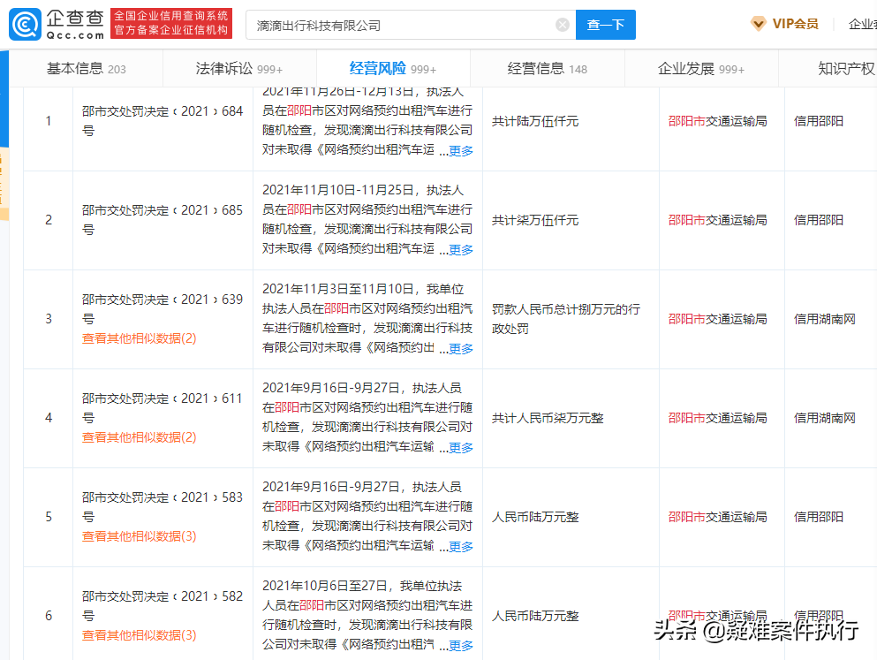Switch to 经营风险 tab
877x660 pixels.
point(393,69)
